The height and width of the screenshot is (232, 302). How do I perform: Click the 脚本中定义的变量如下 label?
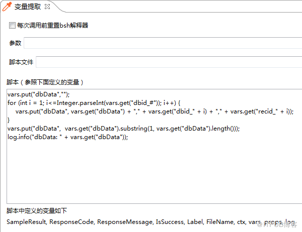click(x=37, y=211)
